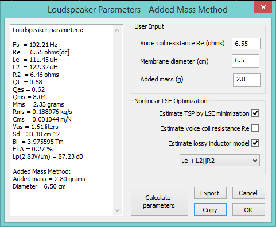Viewport: 276px width, 227px height.
Task: Click the scroll-up arrow in results panel
Action: pyautogui.click(x=118, y=30)
